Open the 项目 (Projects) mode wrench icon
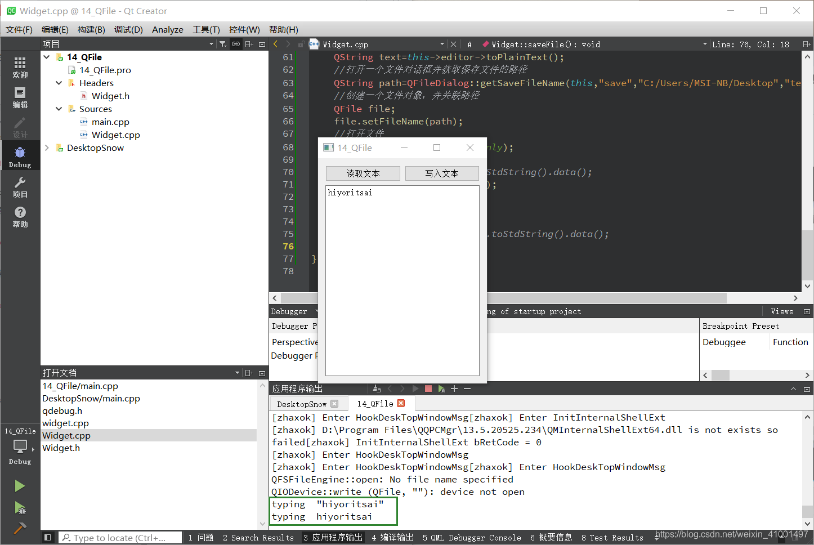 click(x=20, y=186)
